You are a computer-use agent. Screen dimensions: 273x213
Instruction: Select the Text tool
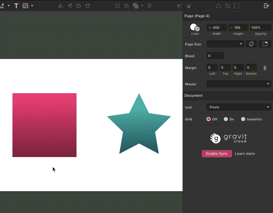coord(16,5)
